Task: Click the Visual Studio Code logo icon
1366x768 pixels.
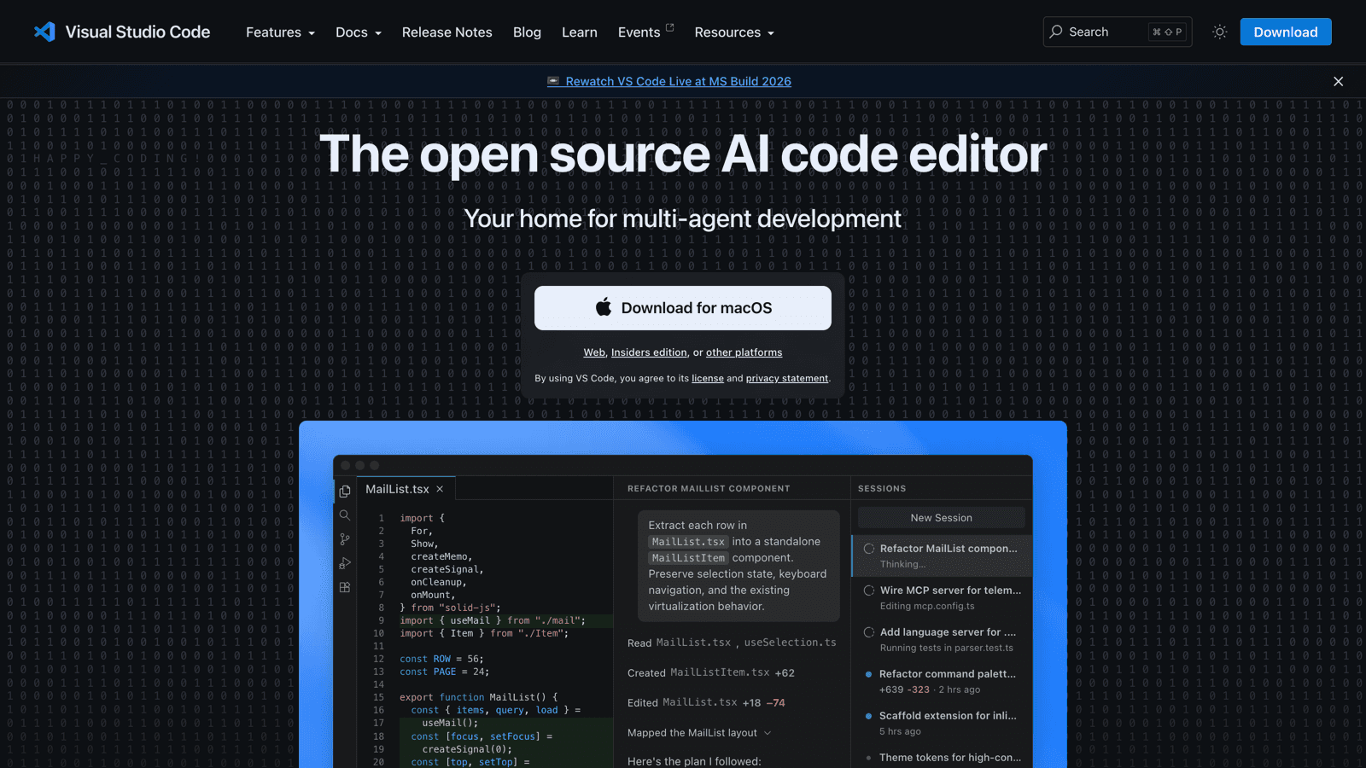Action: [44, 32]
